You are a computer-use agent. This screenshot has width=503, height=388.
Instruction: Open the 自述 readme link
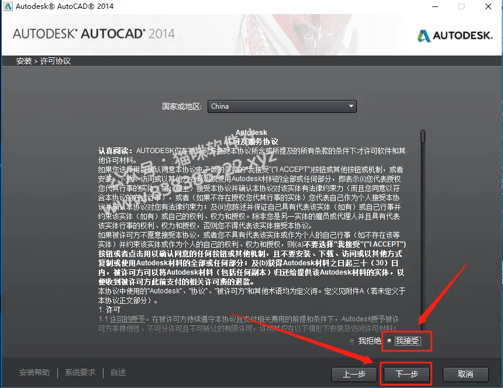tap(118, 372)
